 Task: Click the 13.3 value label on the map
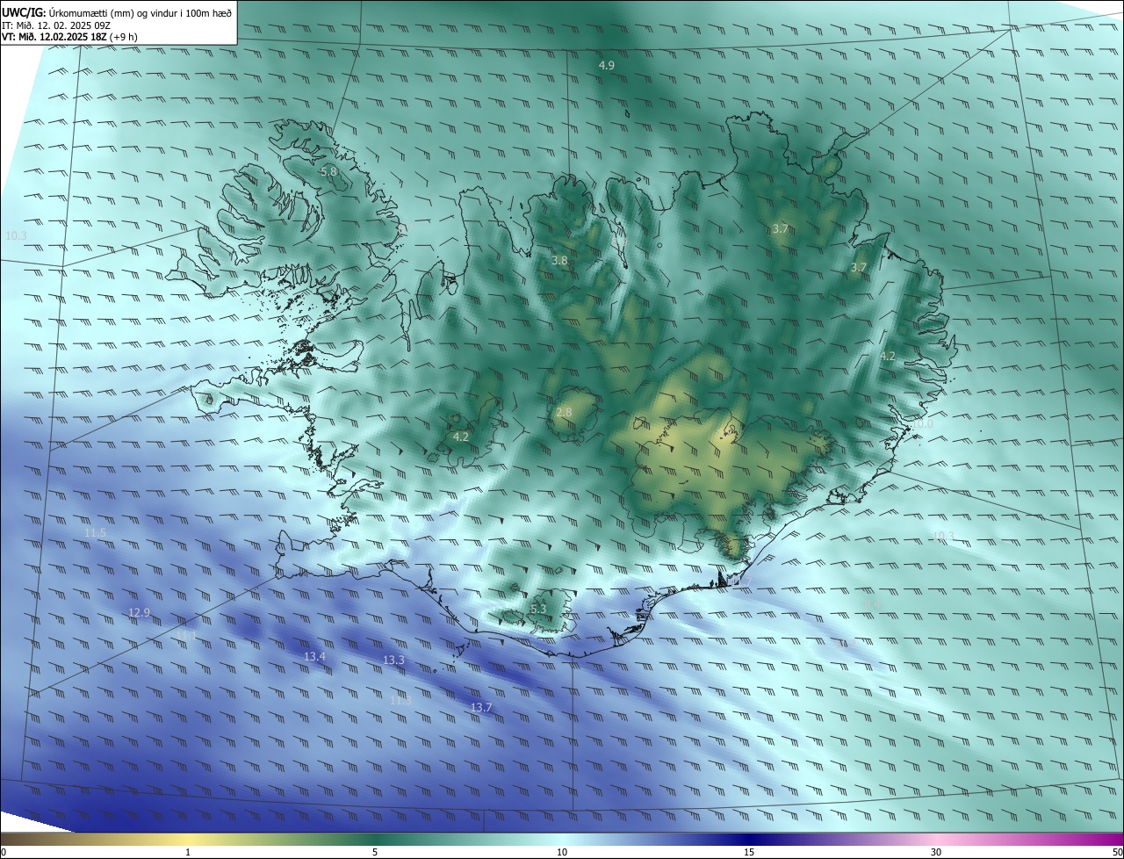[x=393, y=660]
